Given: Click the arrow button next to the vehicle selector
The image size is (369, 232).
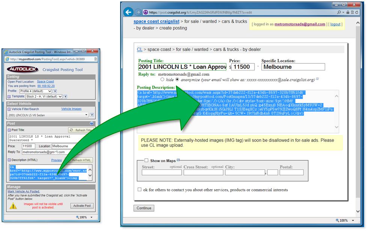Looking at the screenshot, I should pyautogui.click(x=92, y=115).
